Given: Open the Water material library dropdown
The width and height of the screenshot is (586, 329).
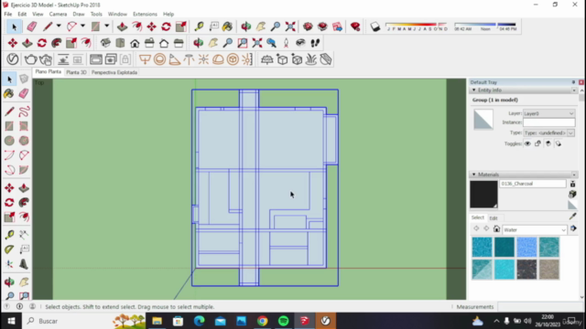Looking at the screenshot, I should point(535,229).
